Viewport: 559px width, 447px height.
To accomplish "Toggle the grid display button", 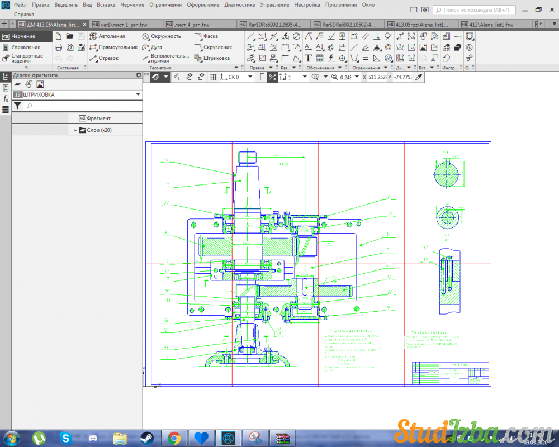I will (213, 77).
